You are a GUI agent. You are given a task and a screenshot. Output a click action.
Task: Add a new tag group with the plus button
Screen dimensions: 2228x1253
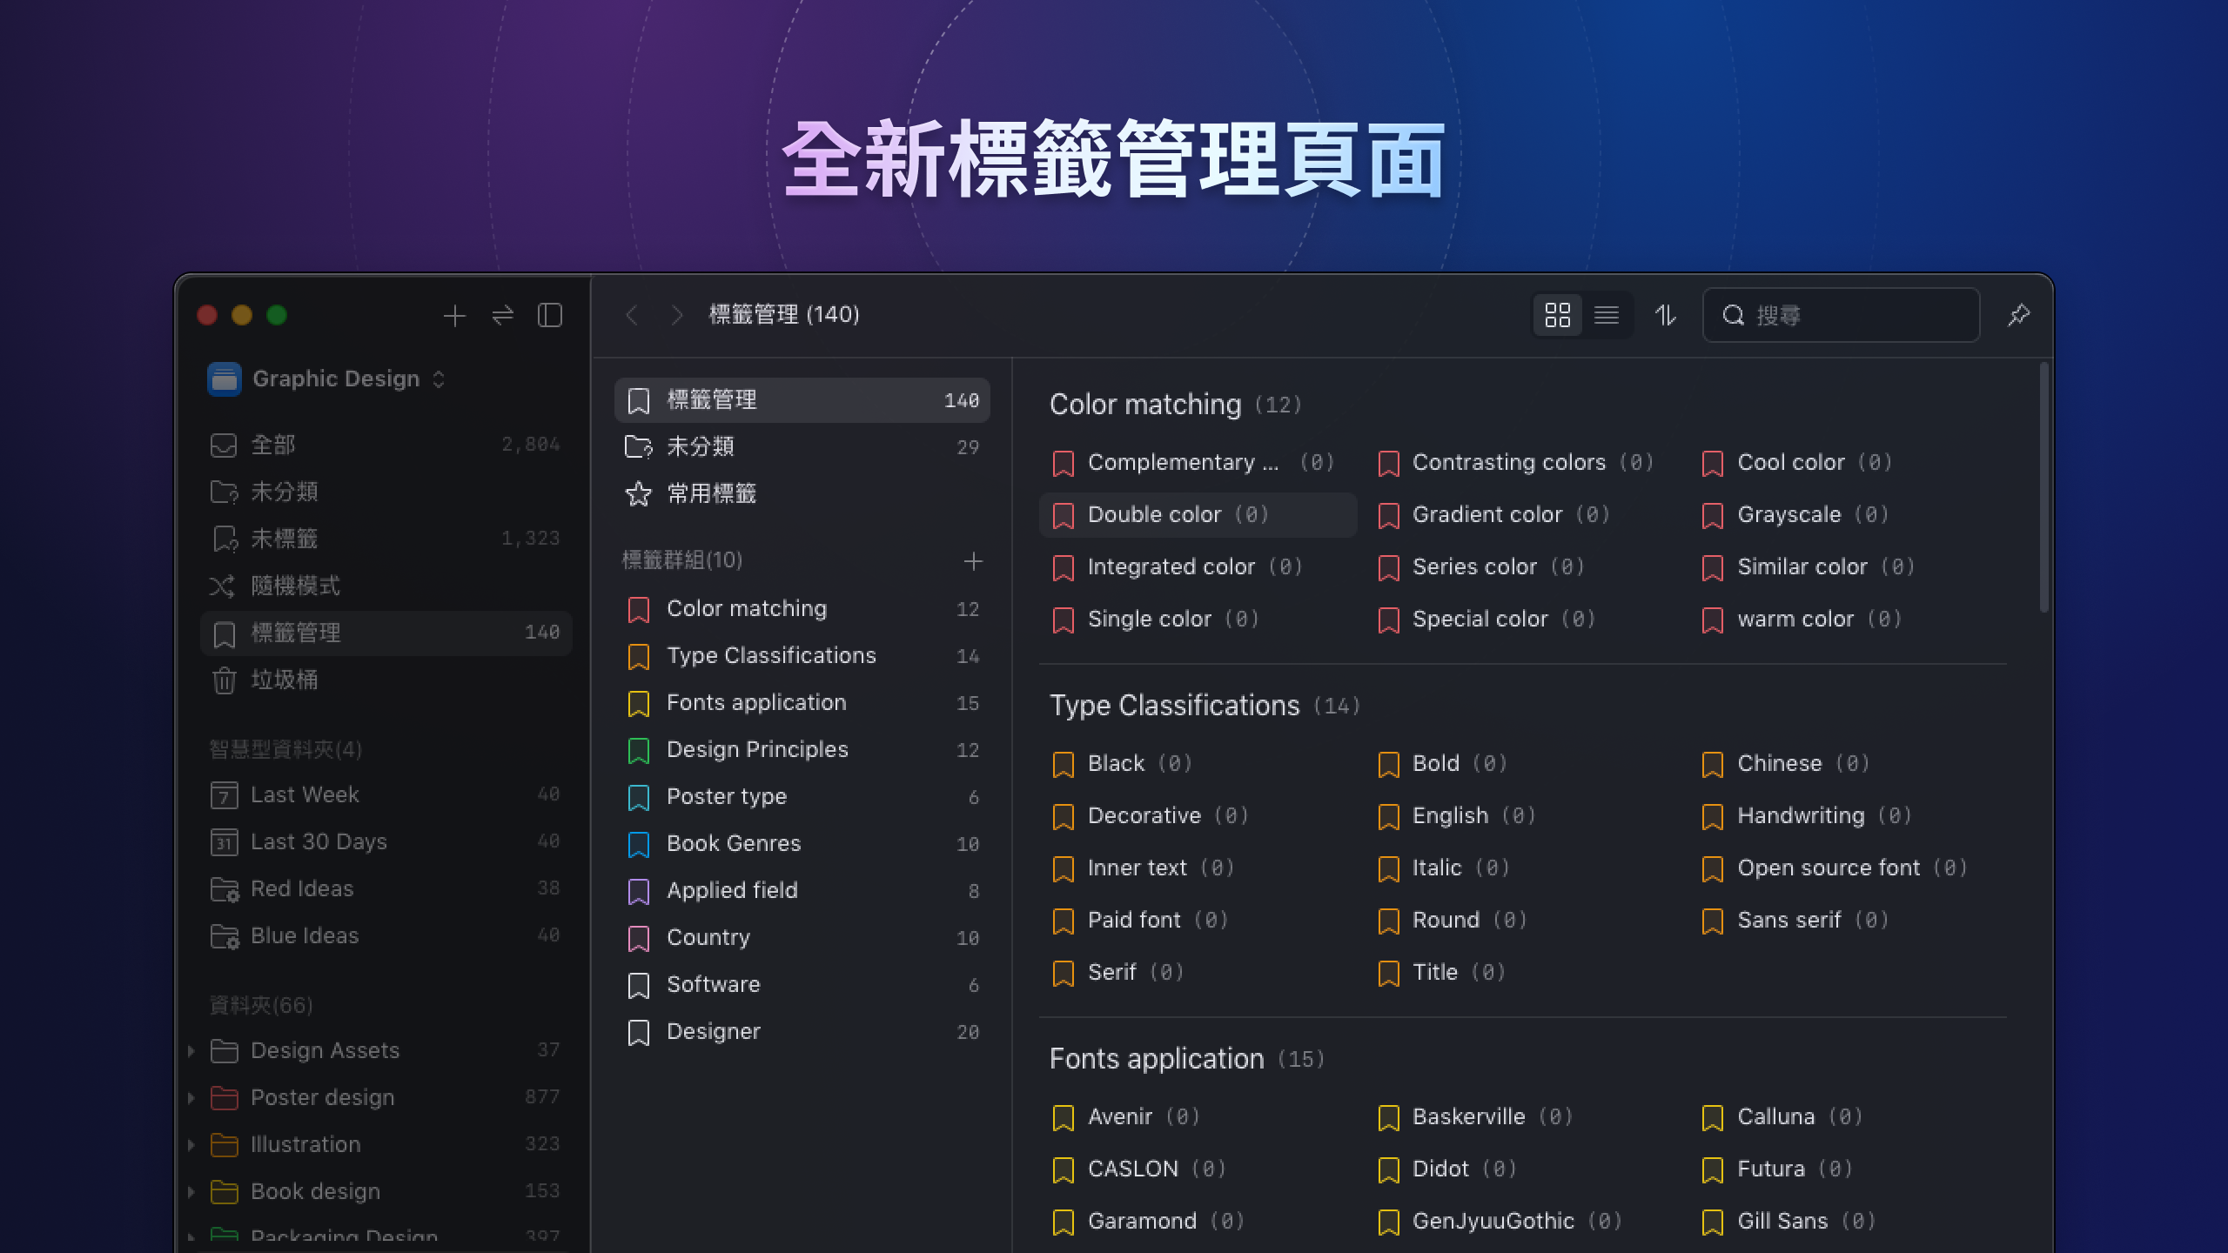(x=973, y=561)
